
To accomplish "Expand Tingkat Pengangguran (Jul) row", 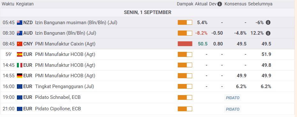I will [147, 86].
